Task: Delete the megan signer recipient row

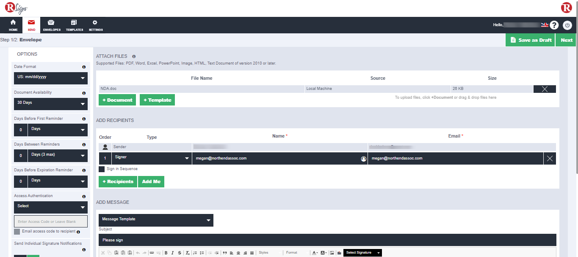Action: [x=550, y=158]
